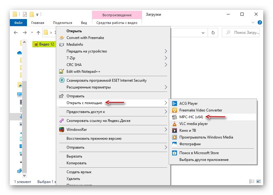Expand the 7-Zip submenu arrow
The image size is (273, 195).
166,58
